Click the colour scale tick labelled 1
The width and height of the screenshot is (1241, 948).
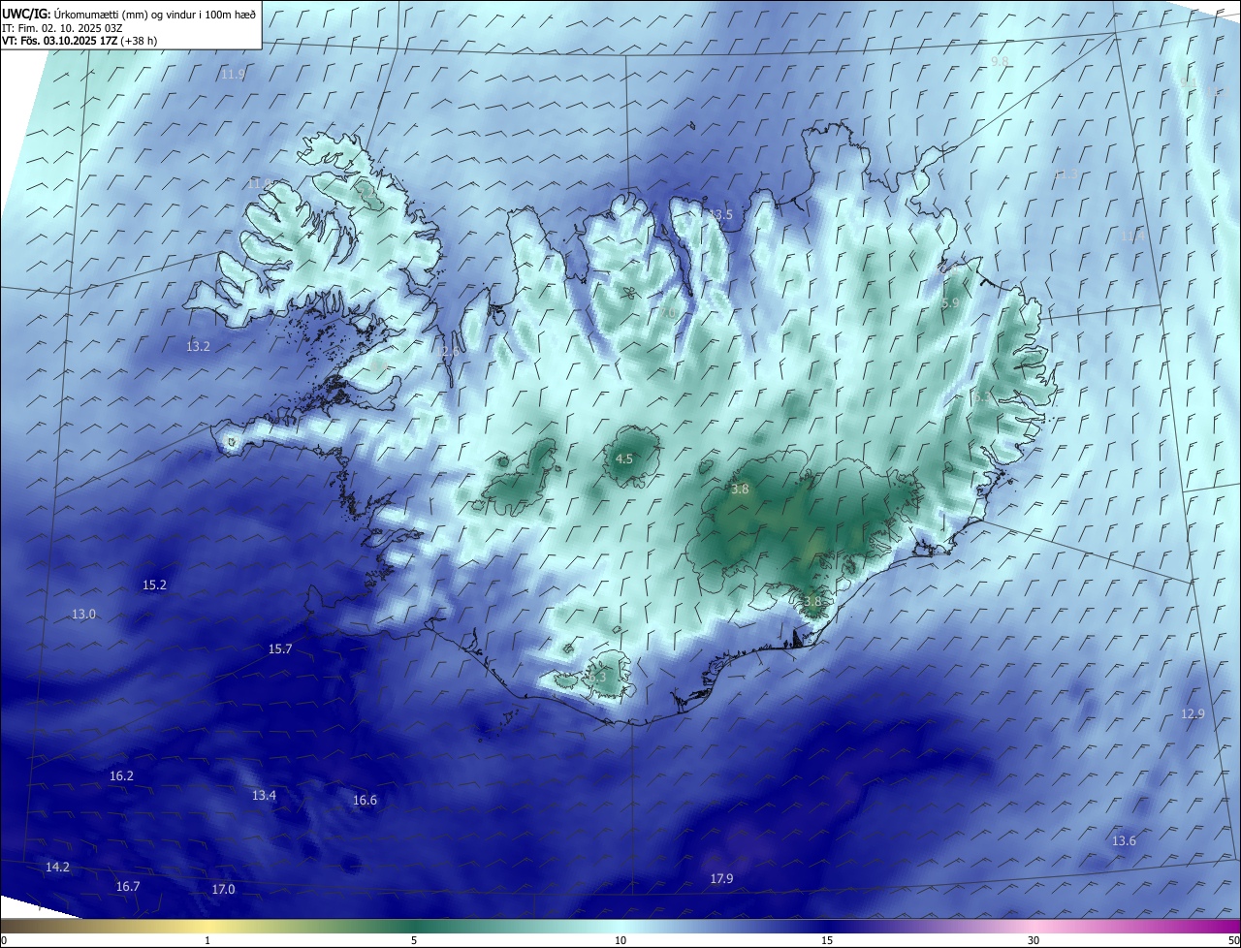point(207,940)
